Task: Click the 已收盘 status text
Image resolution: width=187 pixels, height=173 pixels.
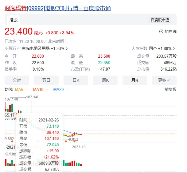Action: (x=10, y=41)
